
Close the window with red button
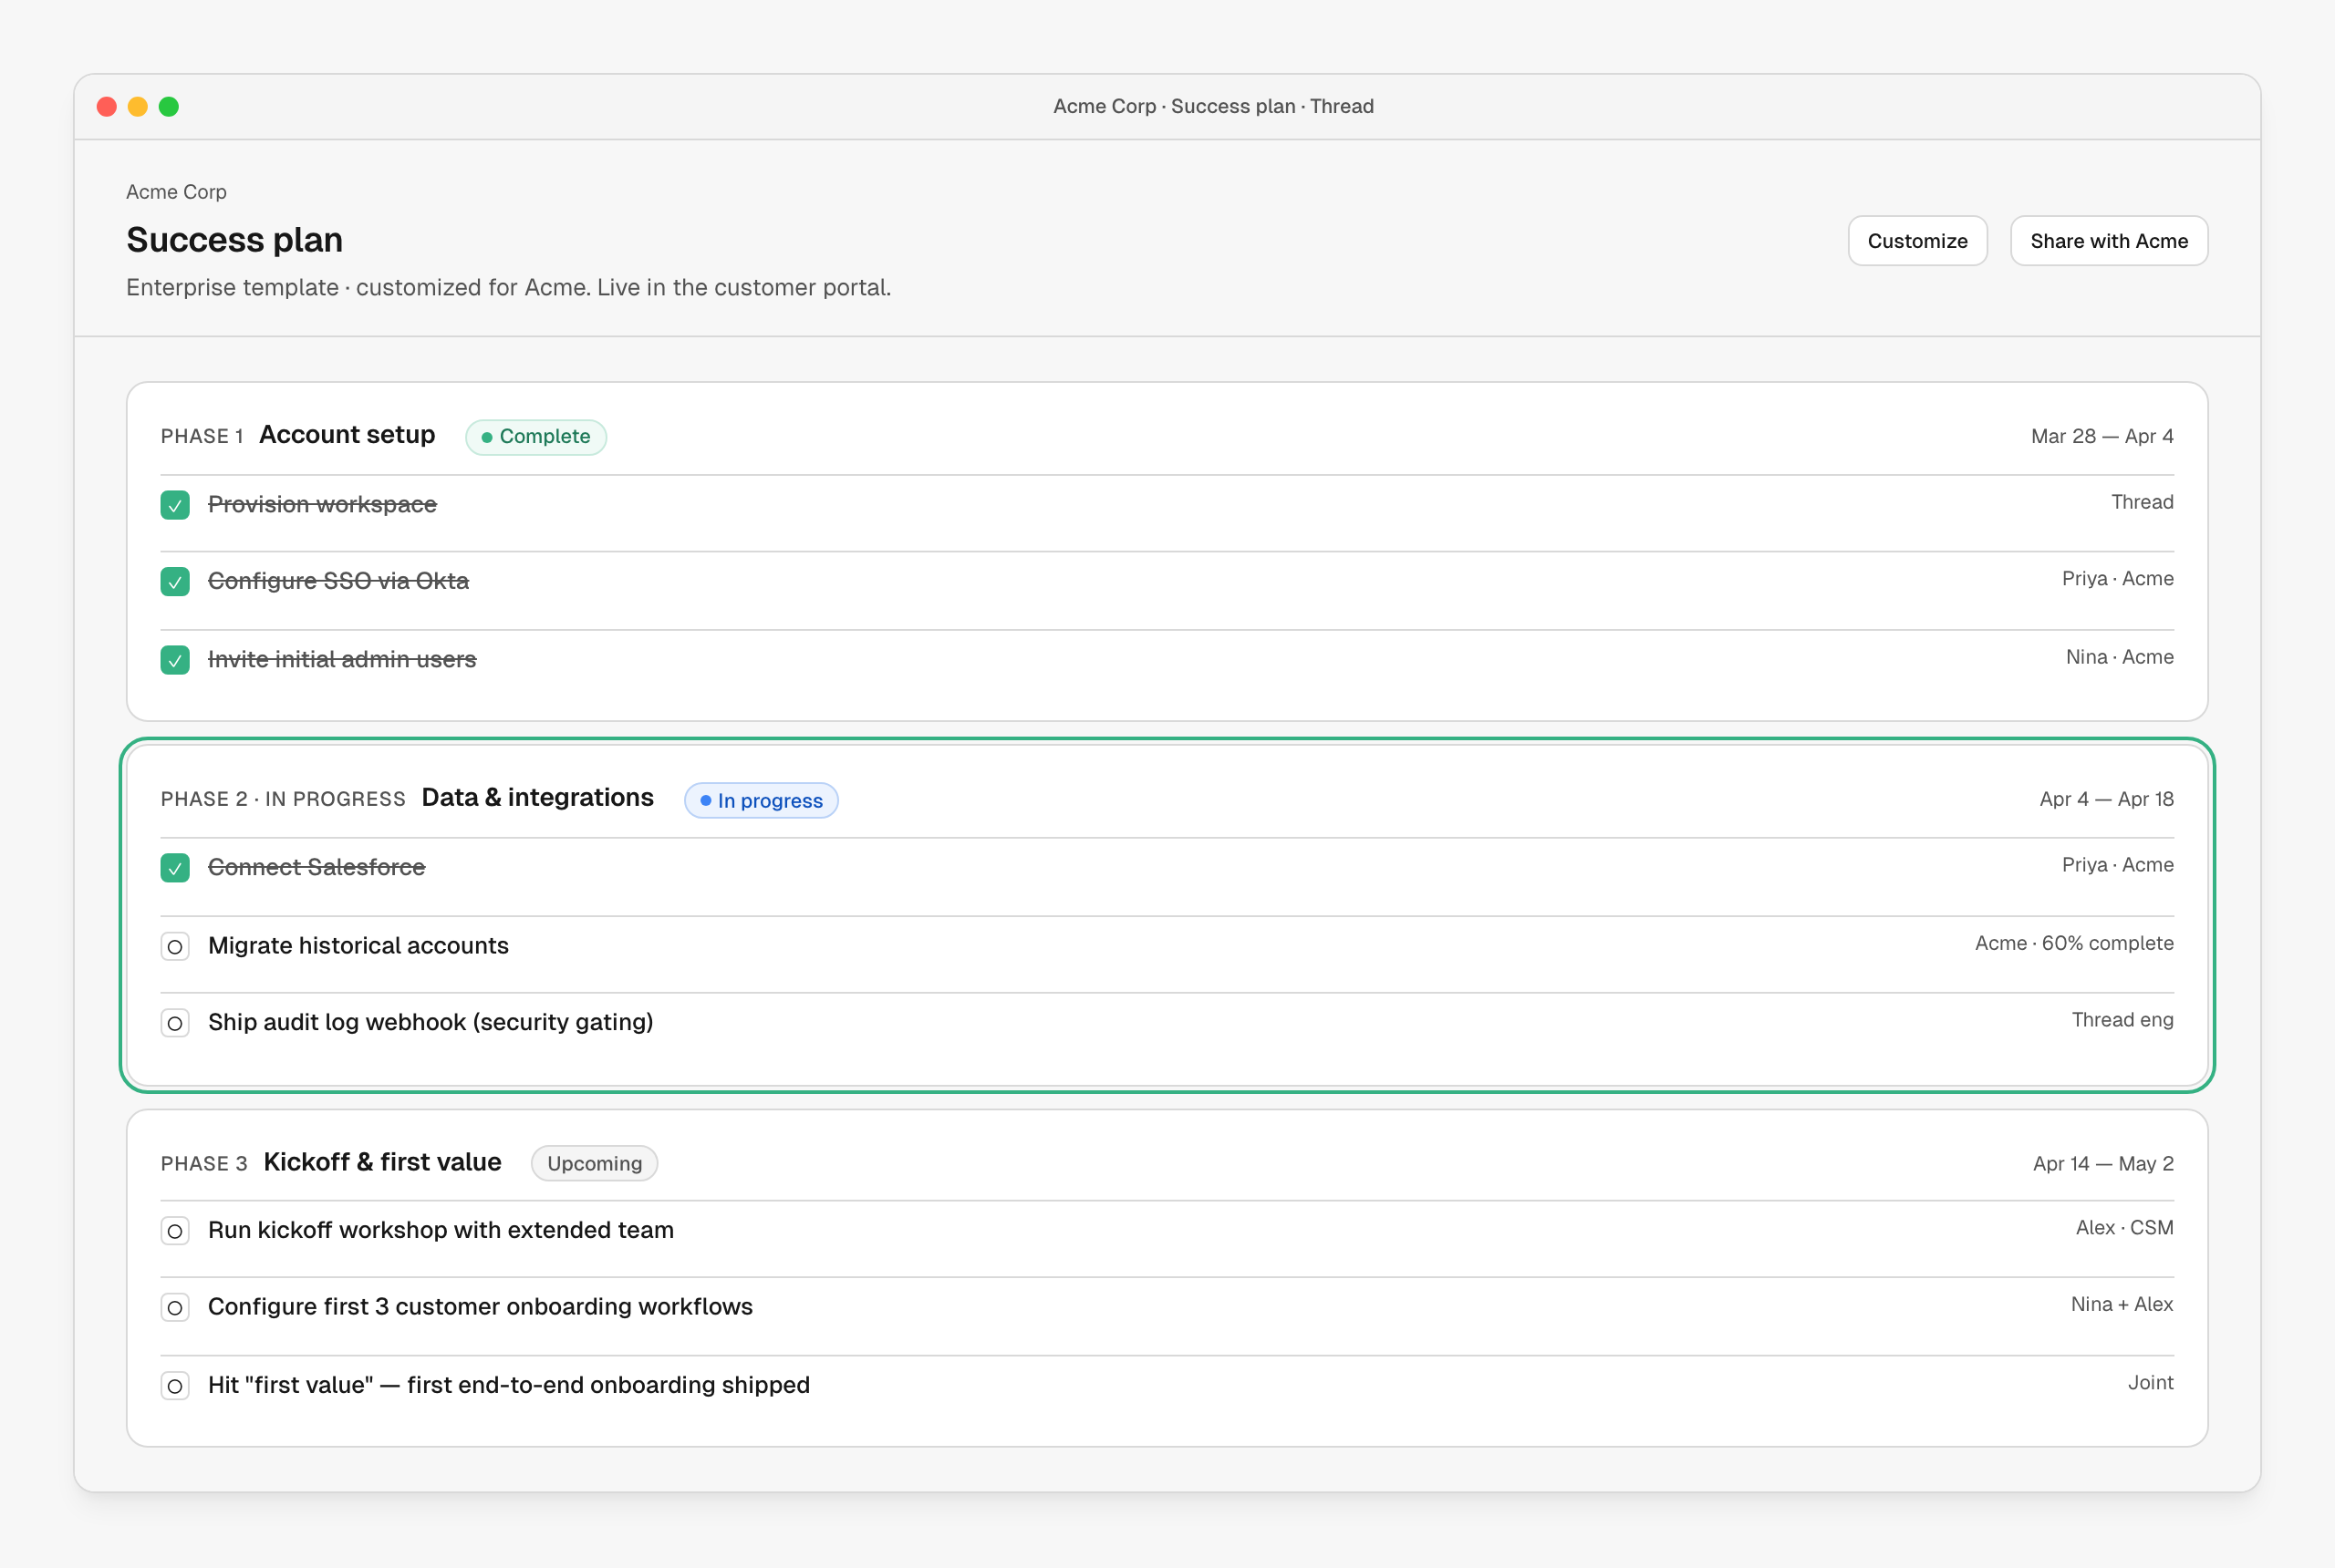pos(107,106)
